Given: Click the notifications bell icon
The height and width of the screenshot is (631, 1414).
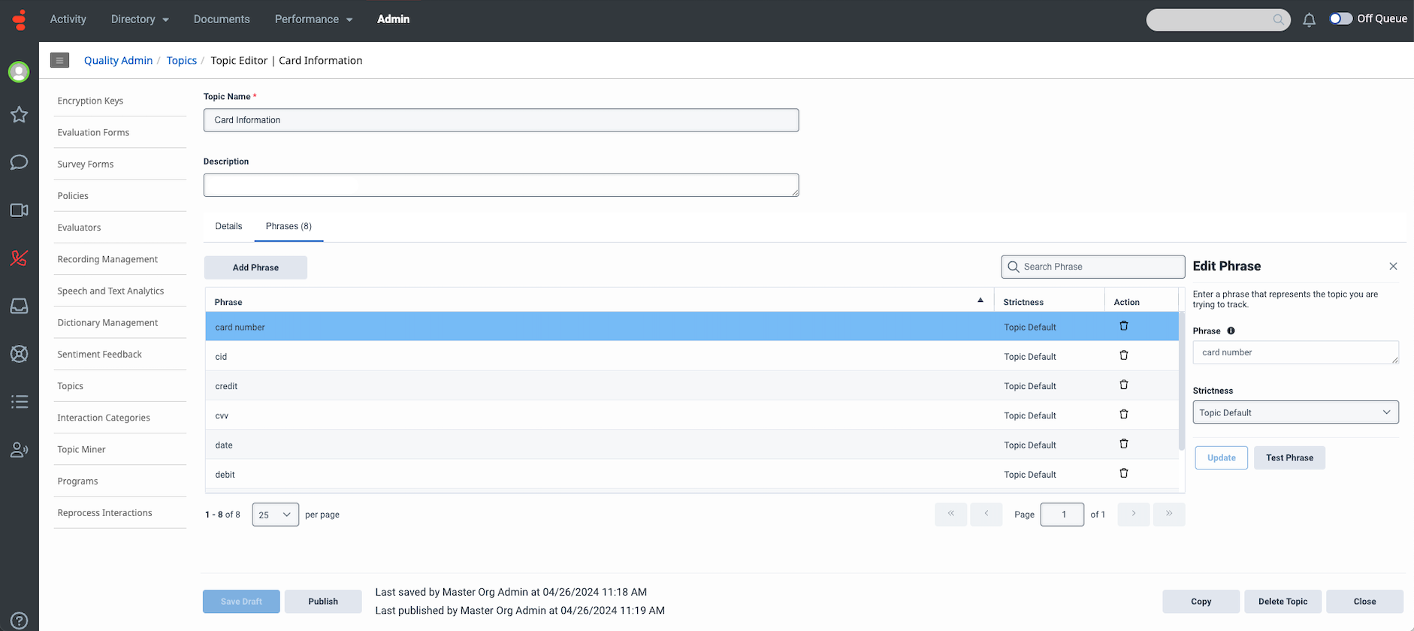Looking at the screenshot, I should point(1309,20).
